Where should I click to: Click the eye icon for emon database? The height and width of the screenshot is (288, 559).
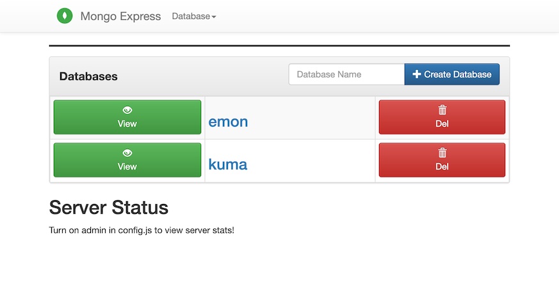(x=127, y=110)
